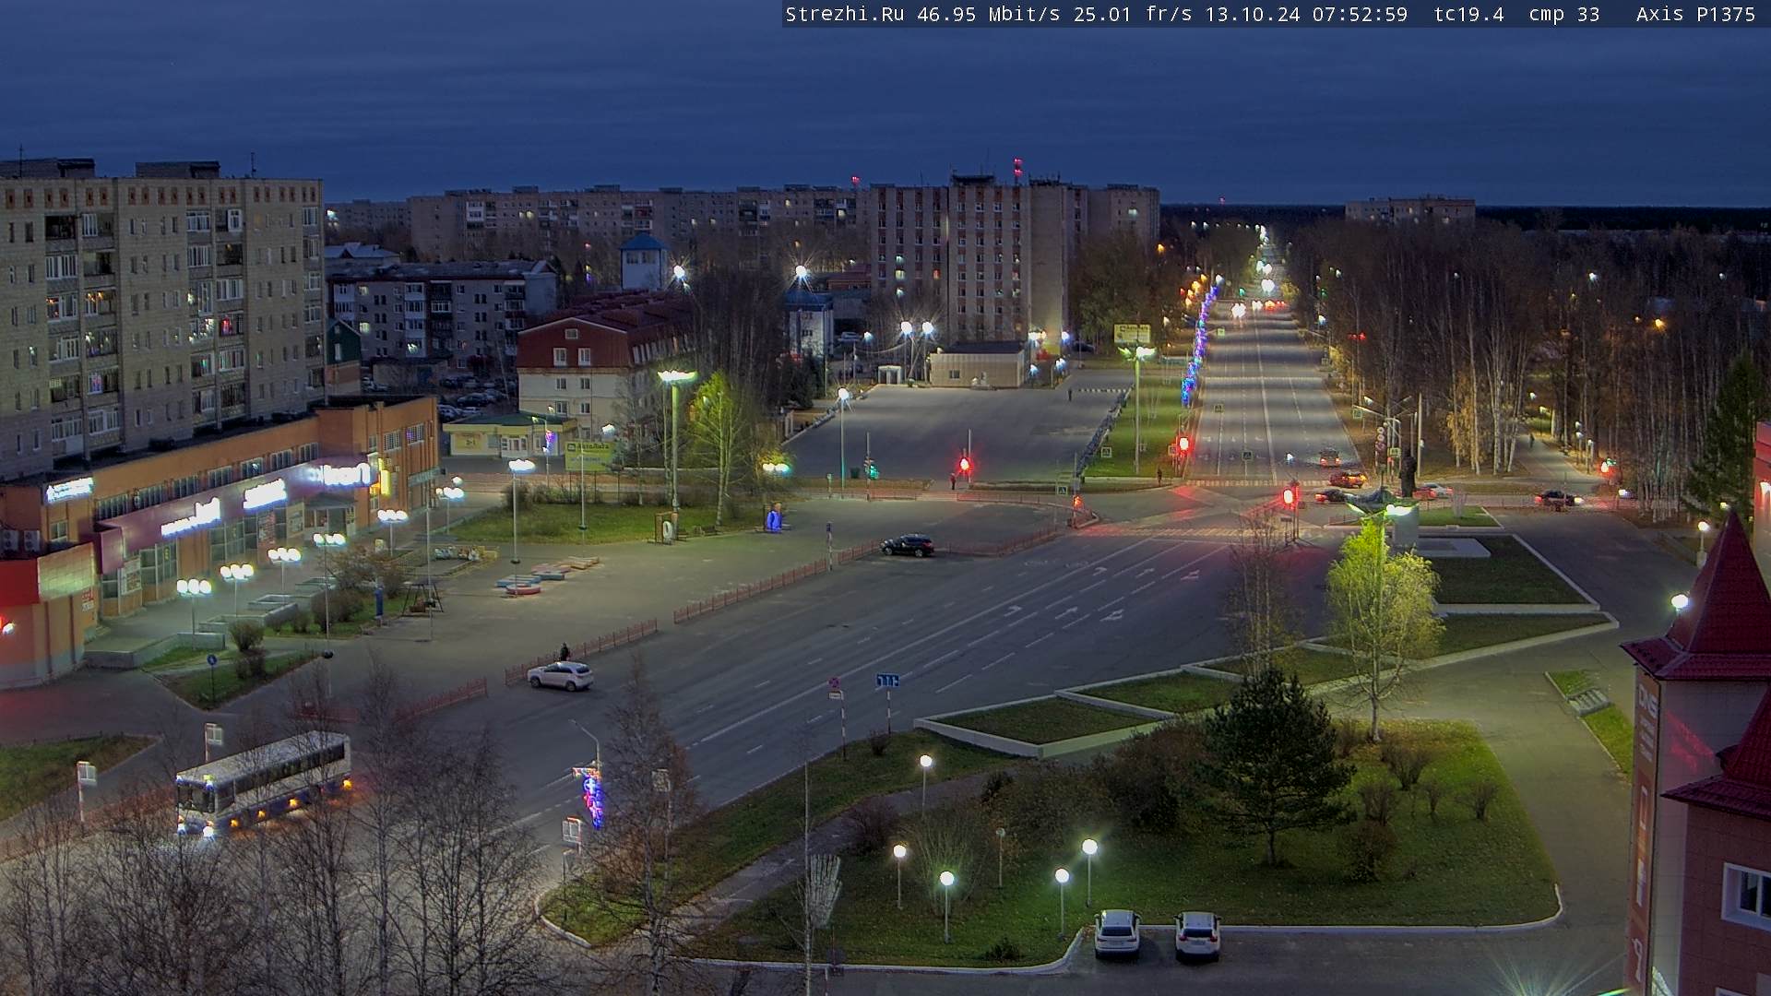
Task: Click the 07:52:59 timestamp
Action: pos(1360,14)
